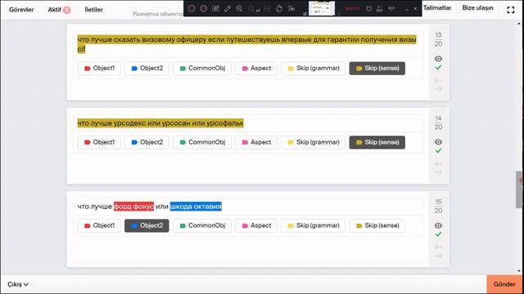Choose CommonObj label in the visa officer task
Viewport: 524px width, 294px height.
click(202, 69)
